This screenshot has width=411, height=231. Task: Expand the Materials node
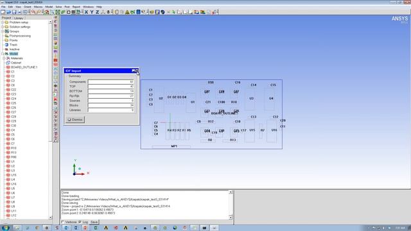(4, 58)
